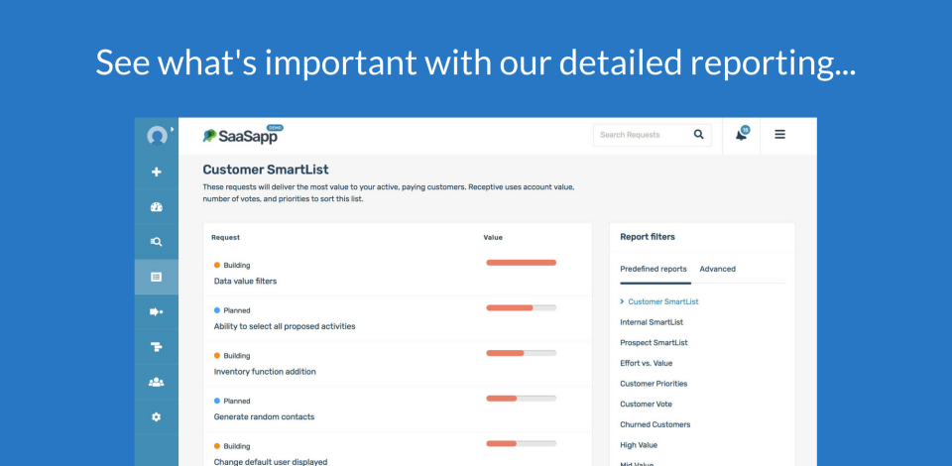
Task: Open the 'Data value filters' request
Action: point(245,282)
